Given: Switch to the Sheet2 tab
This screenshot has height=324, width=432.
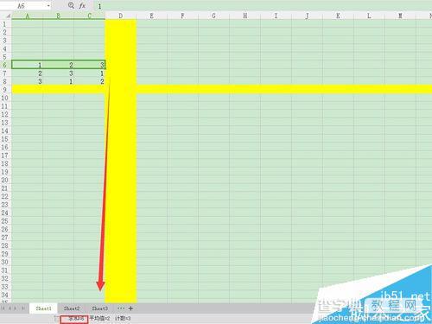Looking at the screenshot, I should (72, 308).
